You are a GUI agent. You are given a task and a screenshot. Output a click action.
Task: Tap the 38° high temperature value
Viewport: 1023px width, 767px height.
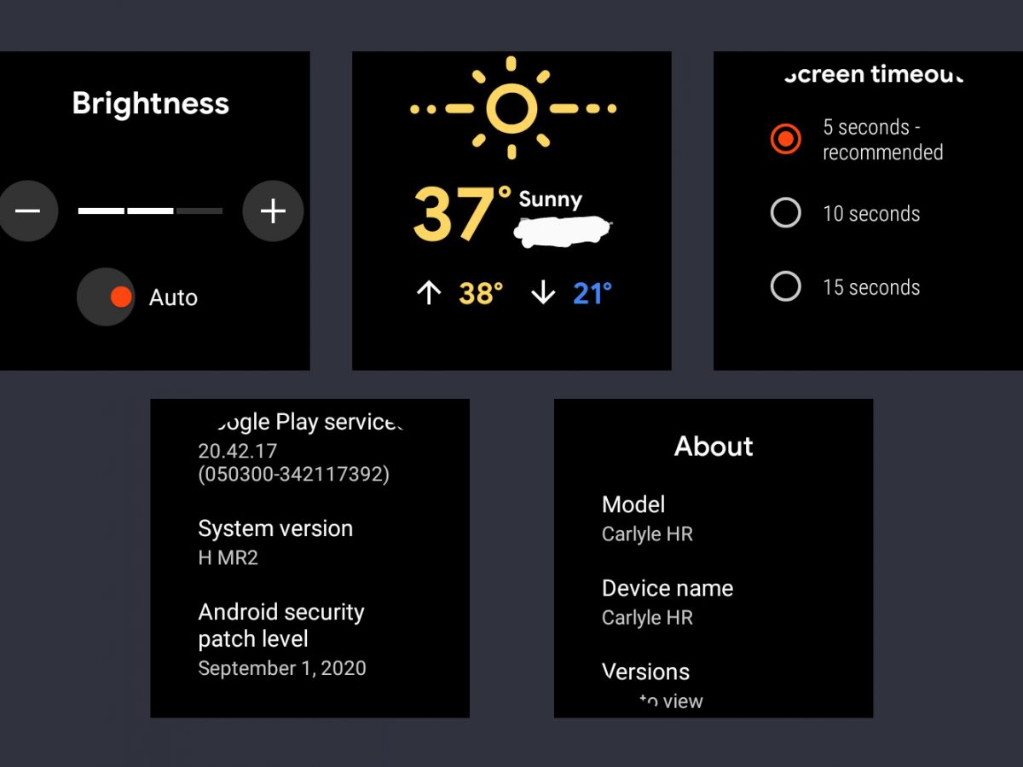(481, 294)
